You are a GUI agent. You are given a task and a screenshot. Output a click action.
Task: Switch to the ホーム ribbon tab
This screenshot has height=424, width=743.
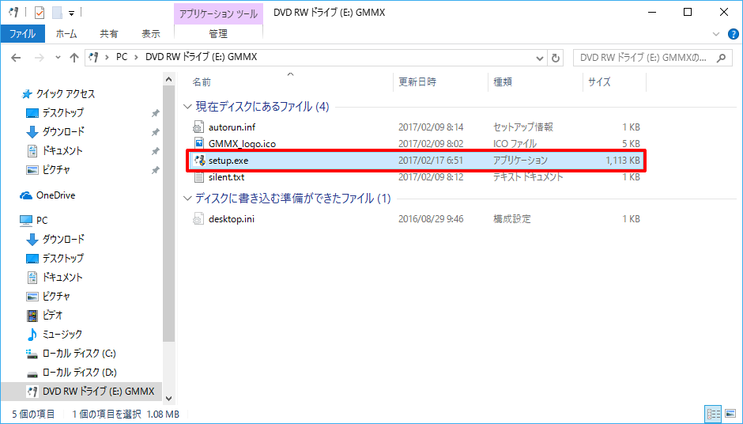coord(66,34)
